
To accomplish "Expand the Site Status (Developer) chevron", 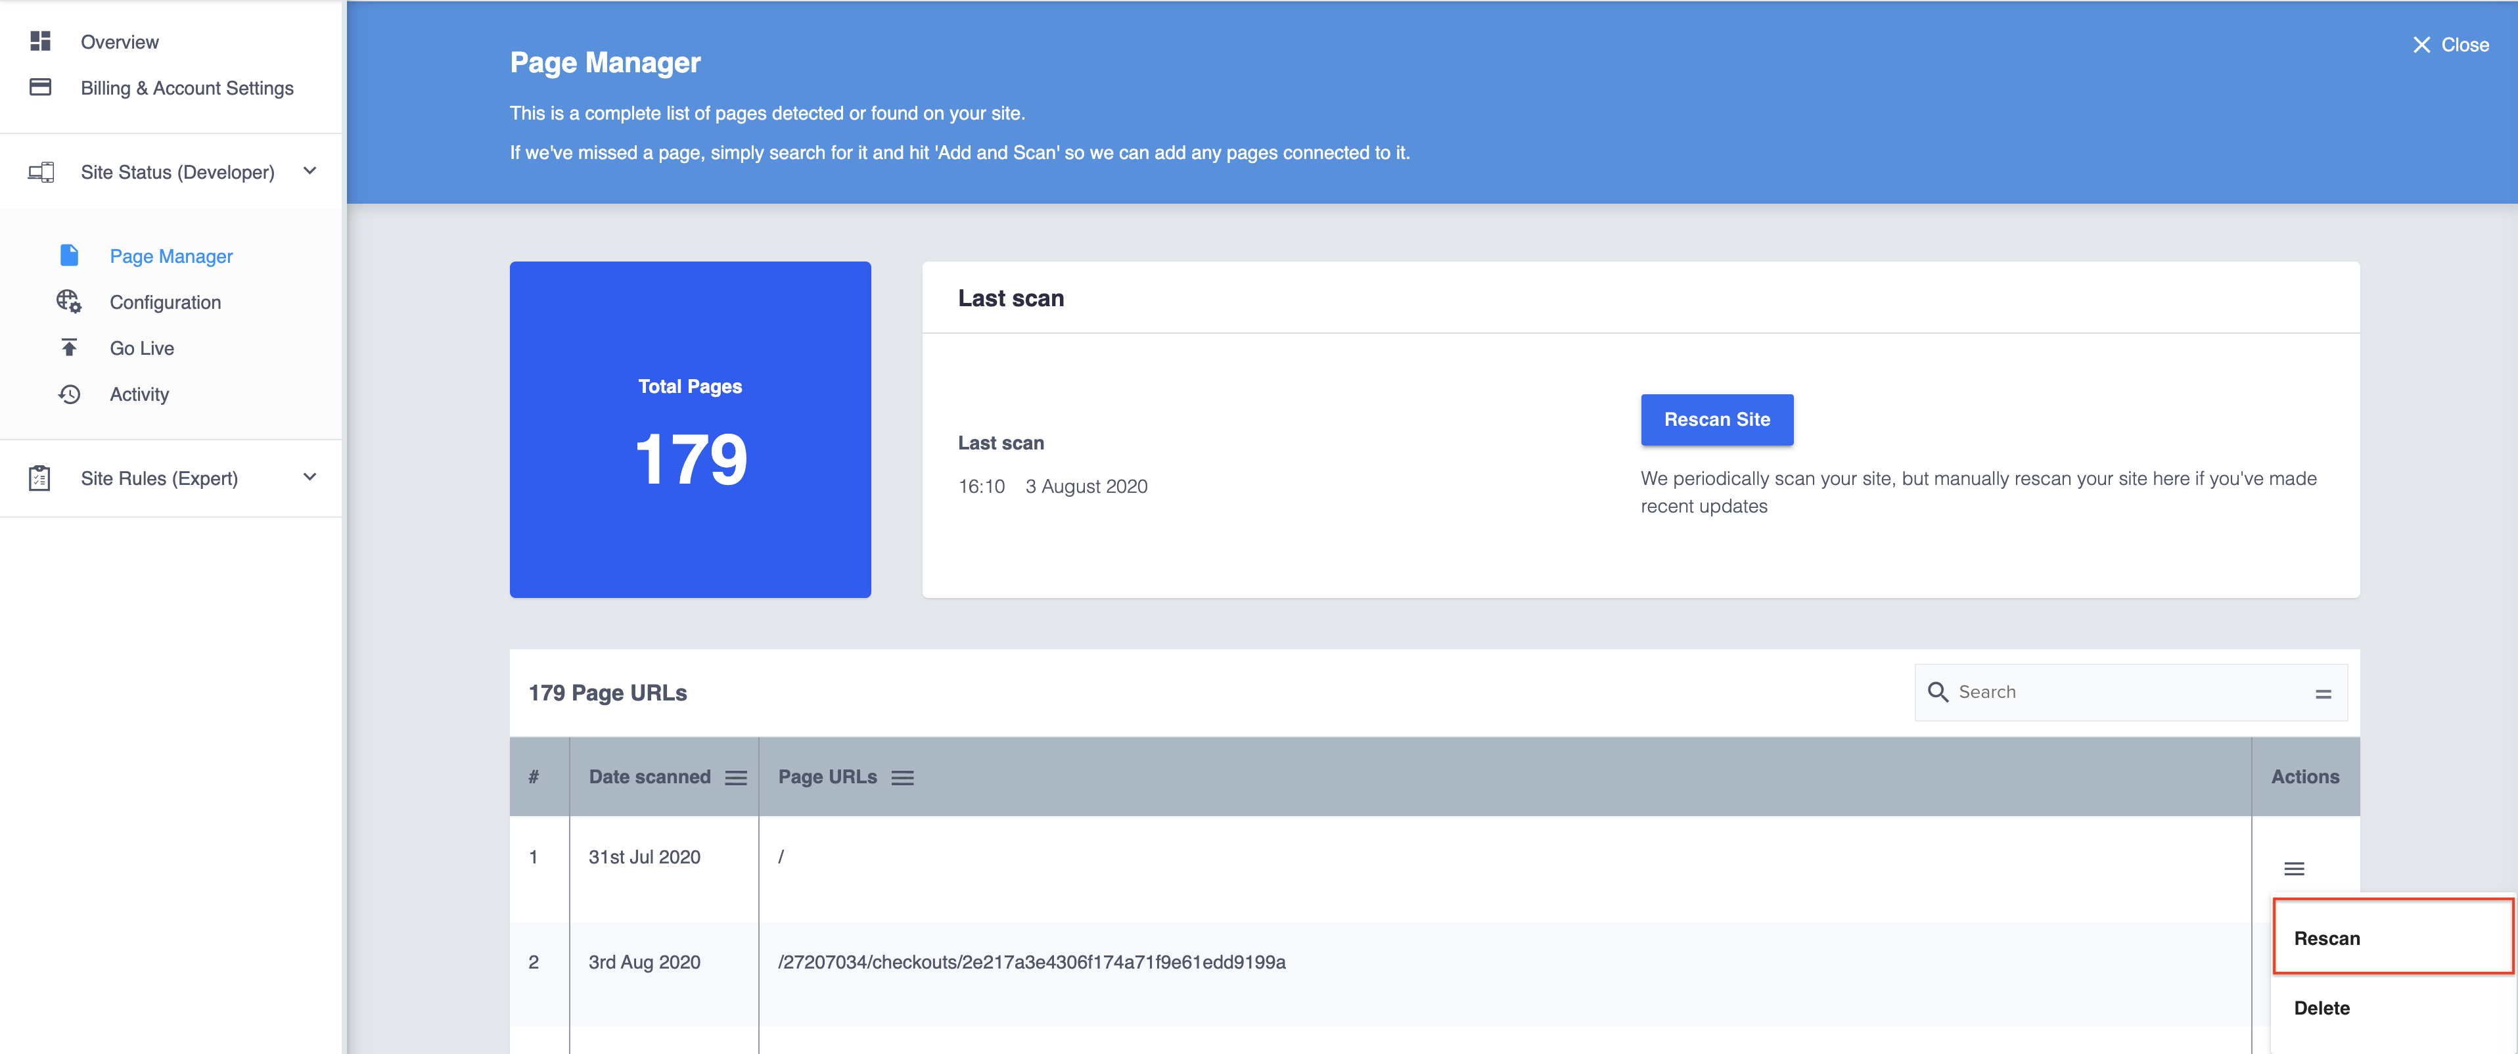I will (x=310, y=171).
